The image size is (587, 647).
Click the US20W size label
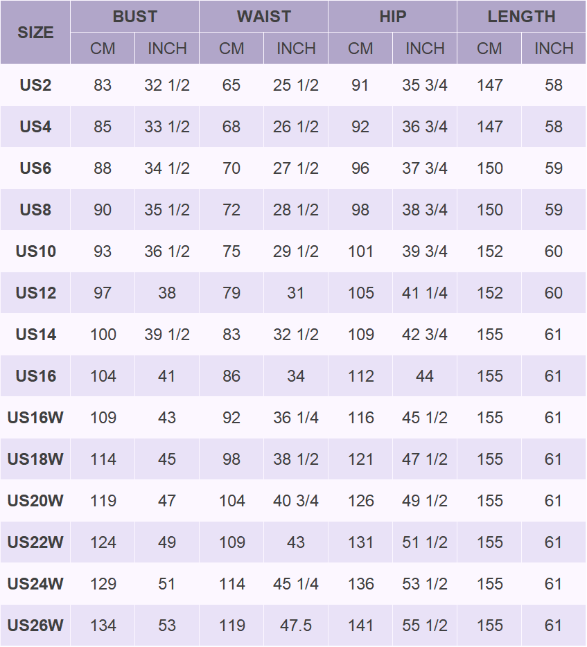[x=35, y=501]
